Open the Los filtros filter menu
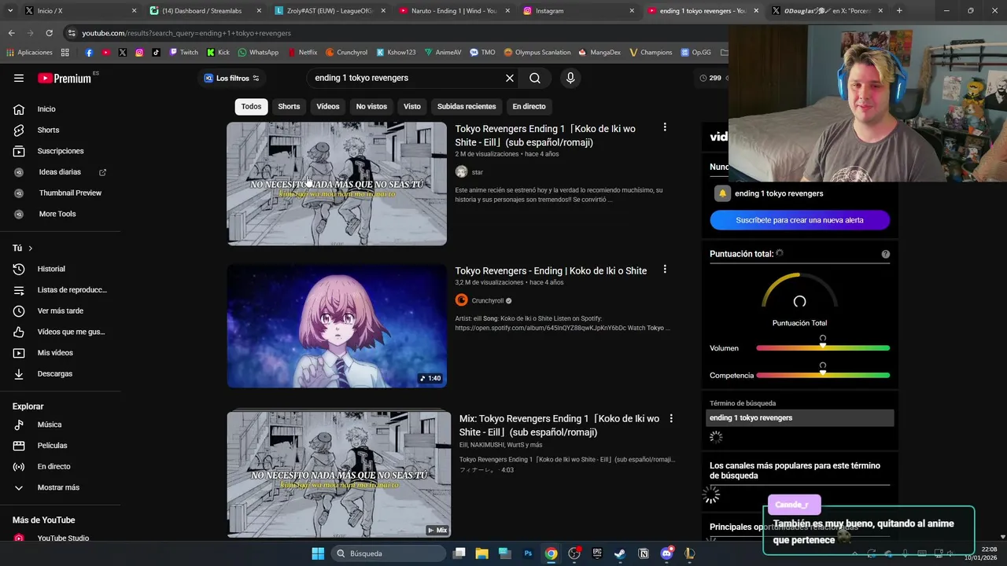The height and width of the screenshot is (566, 1007). (x=232, y=78)
